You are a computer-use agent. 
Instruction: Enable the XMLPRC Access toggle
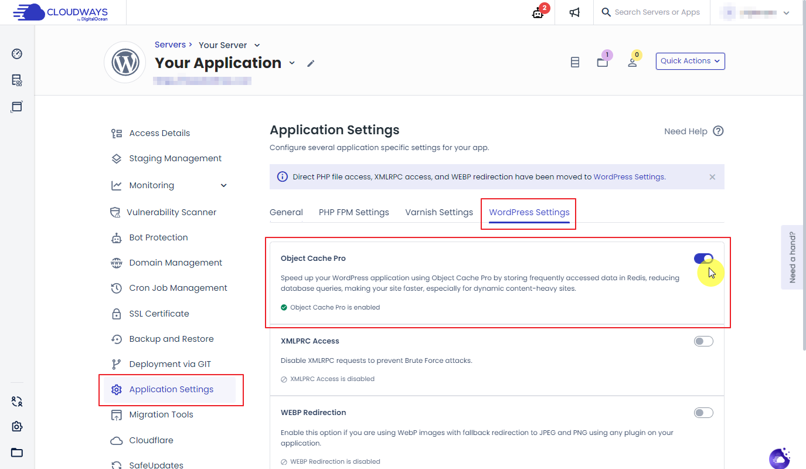(x=703, y=341)
